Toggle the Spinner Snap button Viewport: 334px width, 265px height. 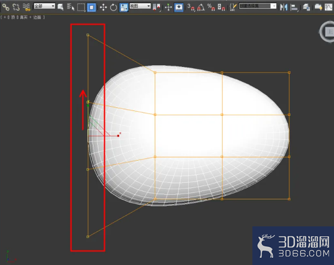(x=221, y=8)
